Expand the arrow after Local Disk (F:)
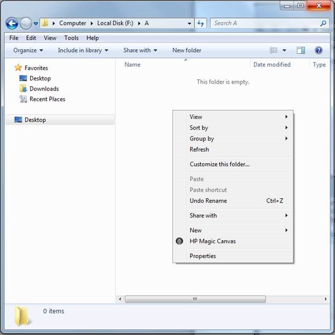This screenshot has height=335, width=335. click(x=139, y=23)
